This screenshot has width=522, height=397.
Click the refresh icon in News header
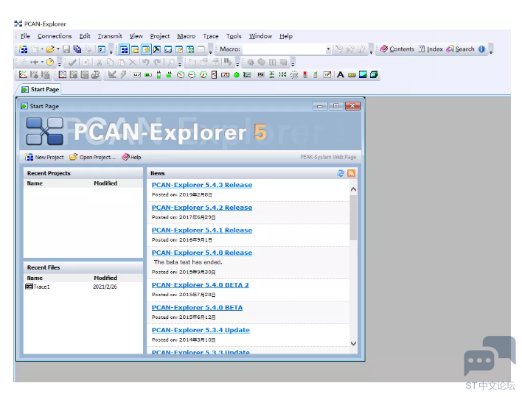(x=340, y=173)
